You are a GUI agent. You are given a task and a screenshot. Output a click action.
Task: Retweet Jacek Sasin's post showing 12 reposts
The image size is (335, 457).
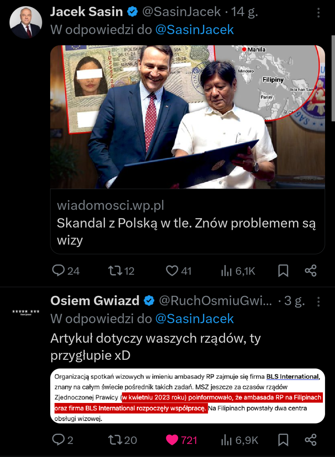pyautogui.click(x=115, y=271)
